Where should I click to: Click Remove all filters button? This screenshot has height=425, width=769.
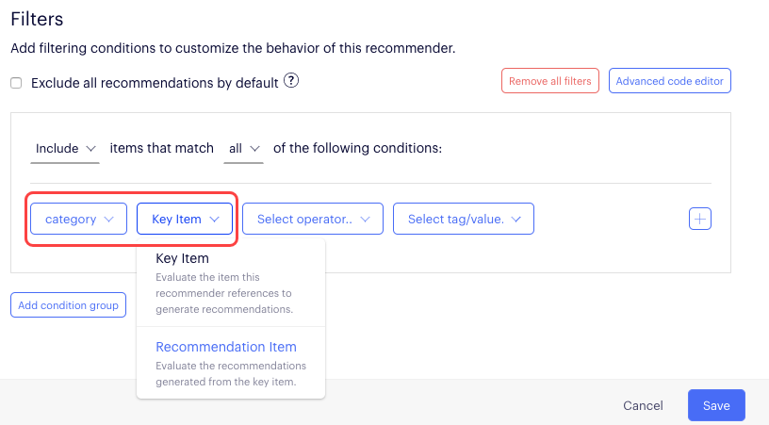tap(550, 81)
